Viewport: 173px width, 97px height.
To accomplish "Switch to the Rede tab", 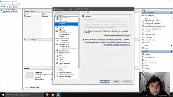I will pos(38,88).
